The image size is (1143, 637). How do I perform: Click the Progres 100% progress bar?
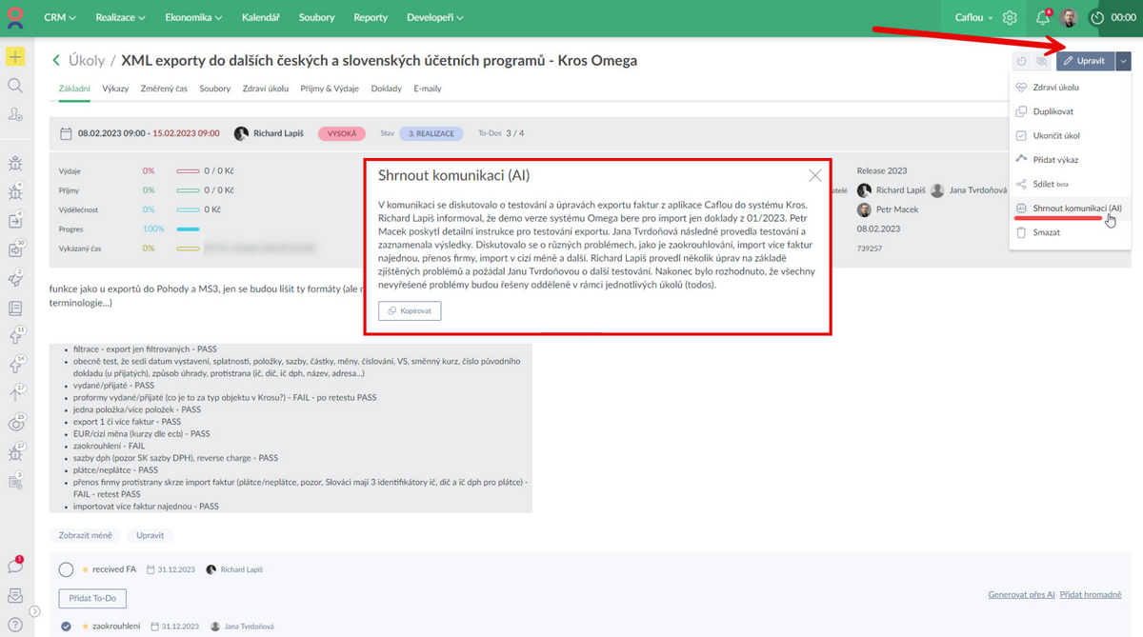[x=187, y=229]
